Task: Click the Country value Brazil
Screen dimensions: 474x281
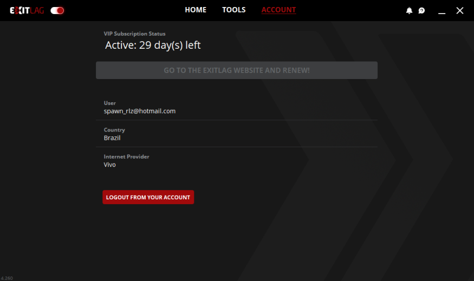Action: pyautogui.click(x=112, y=138)
